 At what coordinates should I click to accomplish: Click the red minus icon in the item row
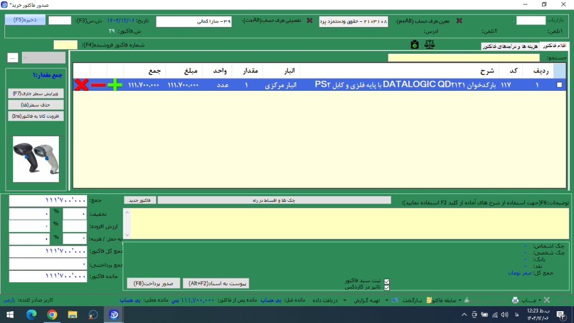pyautogui.click(x=98, y=85)
